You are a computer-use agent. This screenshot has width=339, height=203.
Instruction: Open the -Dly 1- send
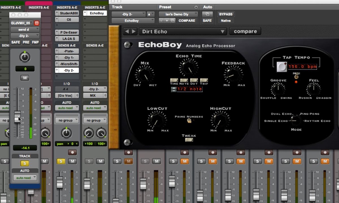click(x=67, y=58)
